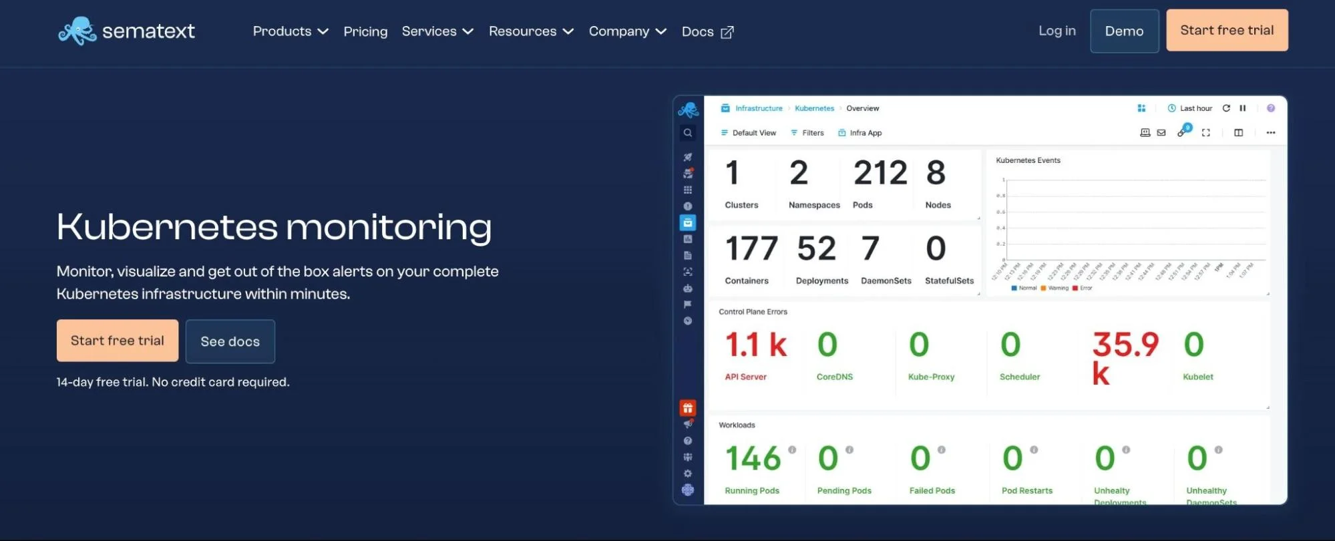Enter fullscreen with the expand corners icon
Screen dimensions: 1335x541
pos(1206,133)
